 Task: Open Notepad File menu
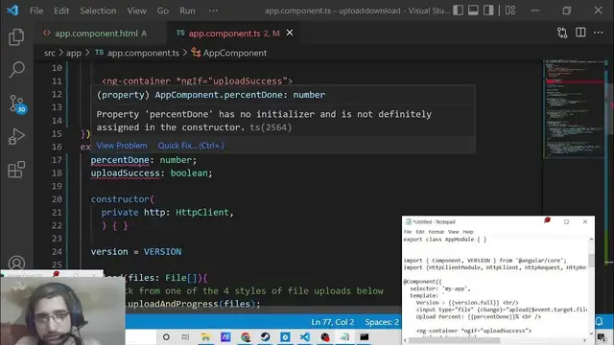pyautogui.click(x=408, y=232)
